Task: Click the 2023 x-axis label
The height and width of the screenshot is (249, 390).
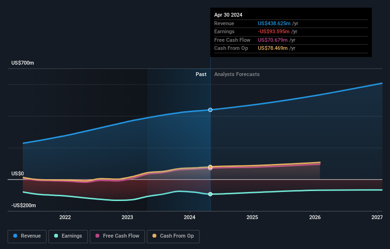Action: tap(127, 217)
